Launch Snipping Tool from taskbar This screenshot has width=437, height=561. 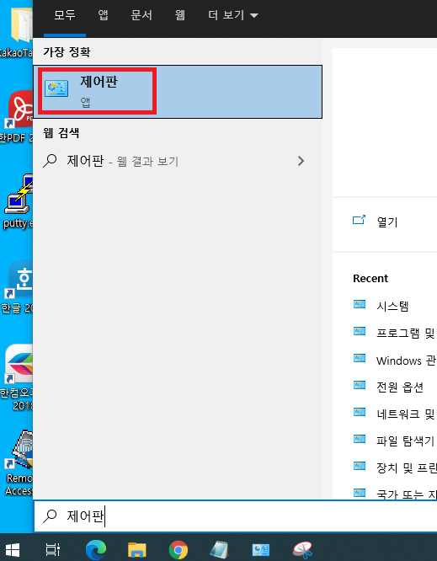pos(302,549)
